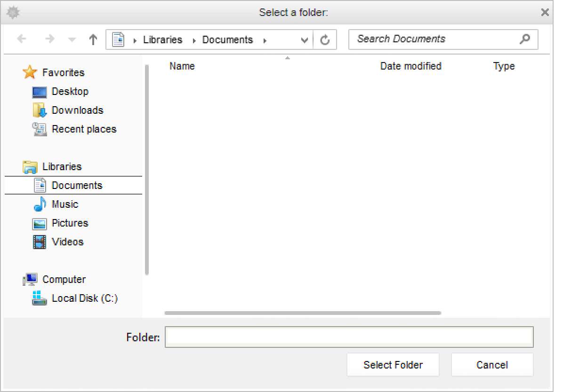
Task: Sort by Date modified column
Action: [410, 66]
